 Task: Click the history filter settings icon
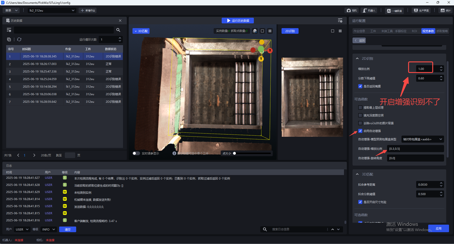[x=9, y=30]
